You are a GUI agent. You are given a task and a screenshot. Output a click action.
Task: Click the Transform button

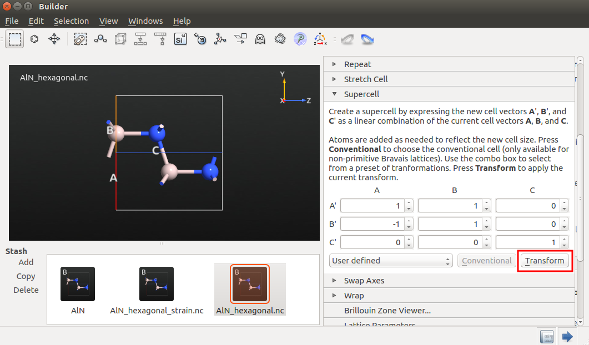(x=545, y=261)
